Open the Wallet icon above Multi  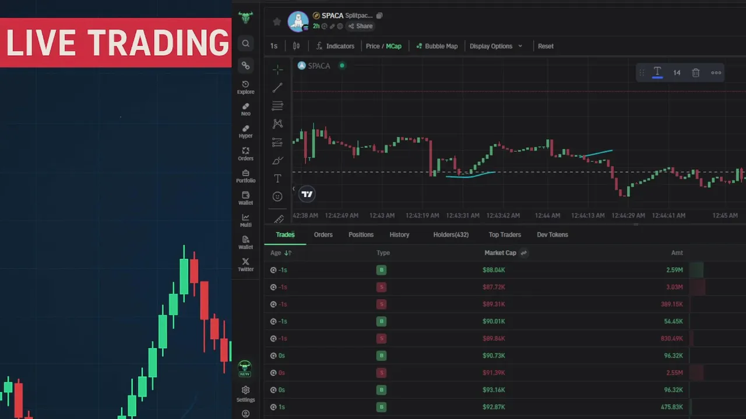[x=245, y=198]
